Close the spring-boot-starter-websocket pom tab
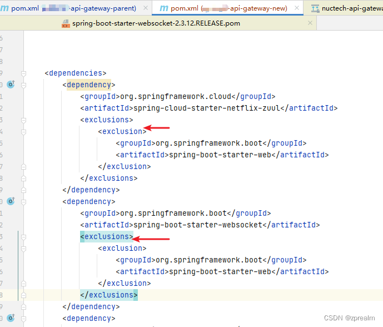Screen dimensions: 383x327 coord(310,23)
